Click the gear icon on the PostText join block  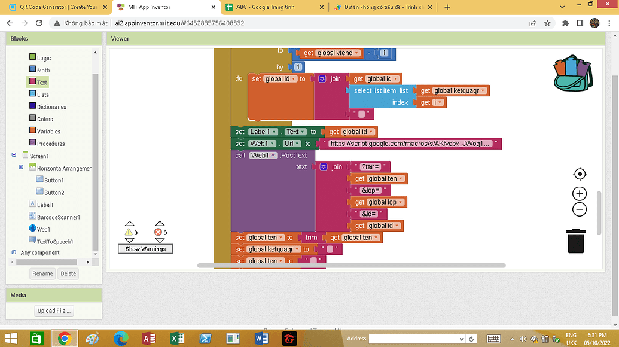(324, 167)
